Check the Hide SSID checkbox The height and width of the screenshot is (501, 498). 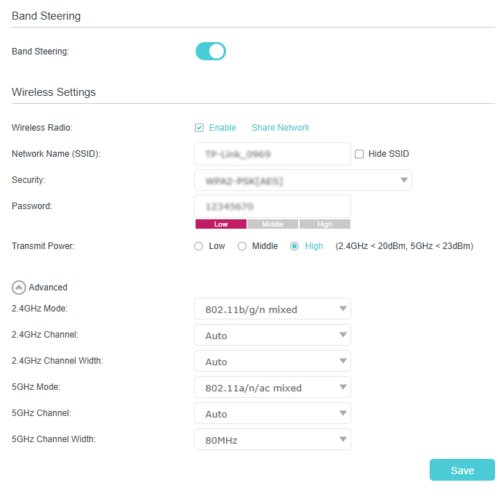(x=359, y=154)
